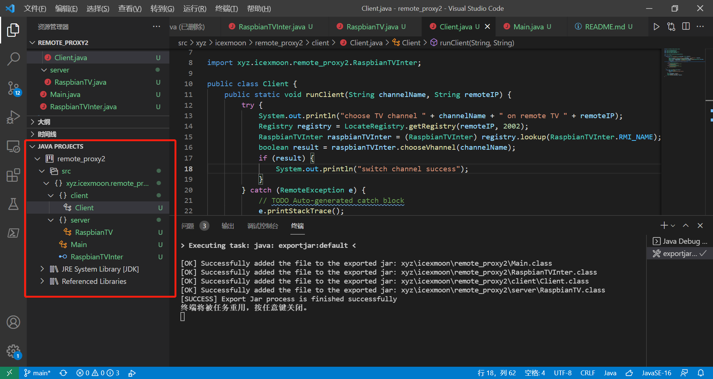The height and width of the screenshot is (379, 713).
Task: Open editor More Actions ellipsis
Action: 700,27
